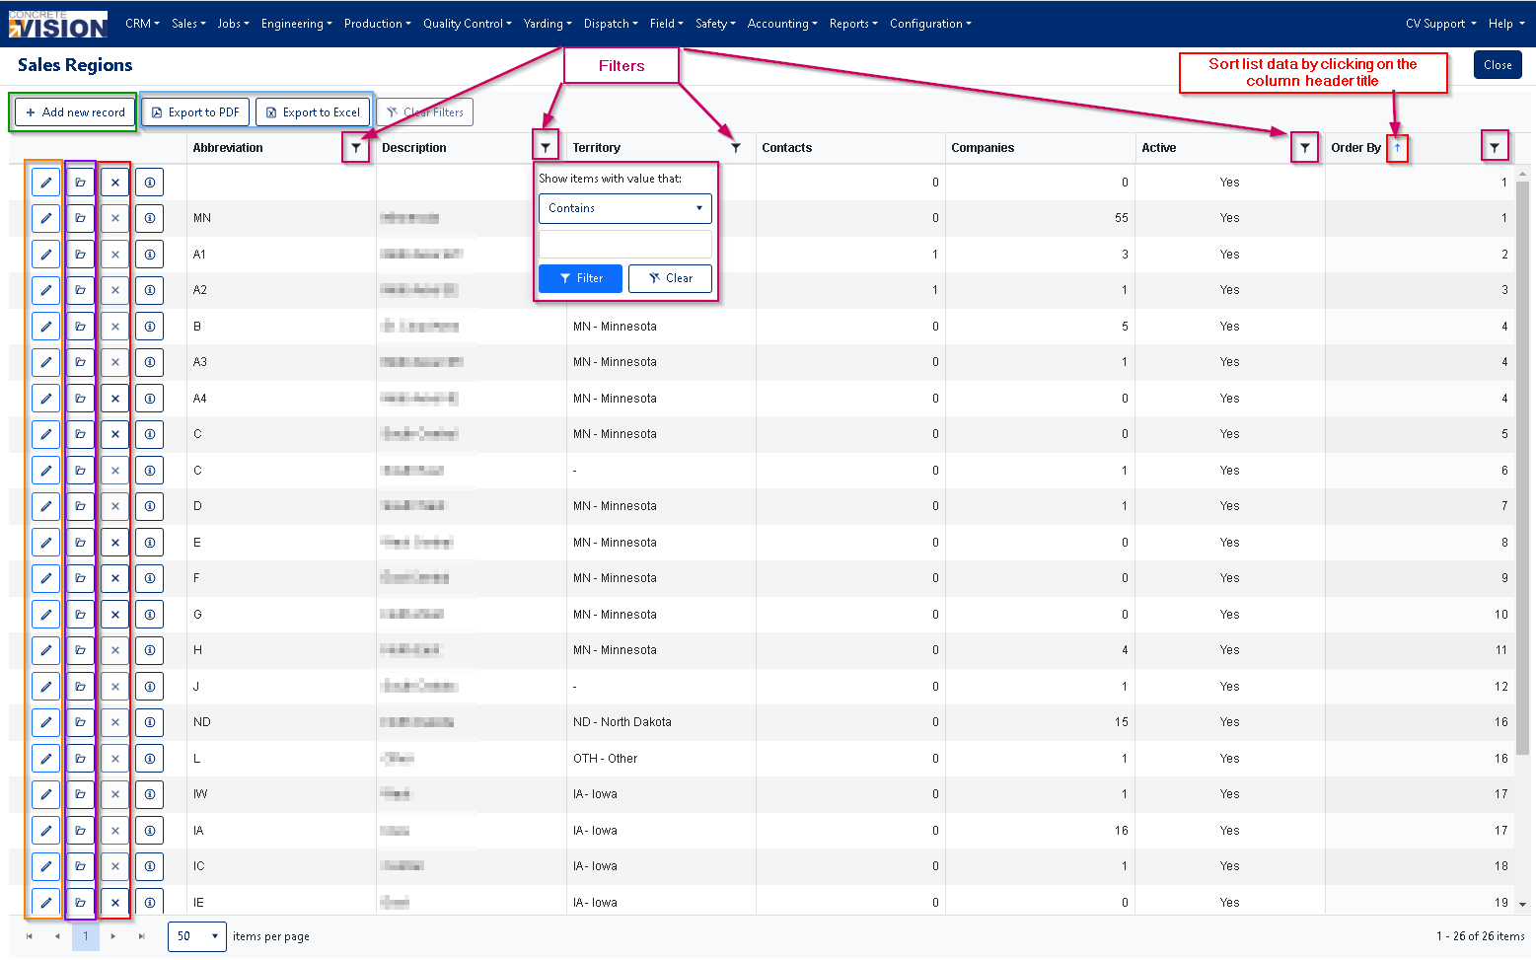This screenshot has width=1536, height=960.
Task: Open Order By column filter
Action: (1495, 148)
